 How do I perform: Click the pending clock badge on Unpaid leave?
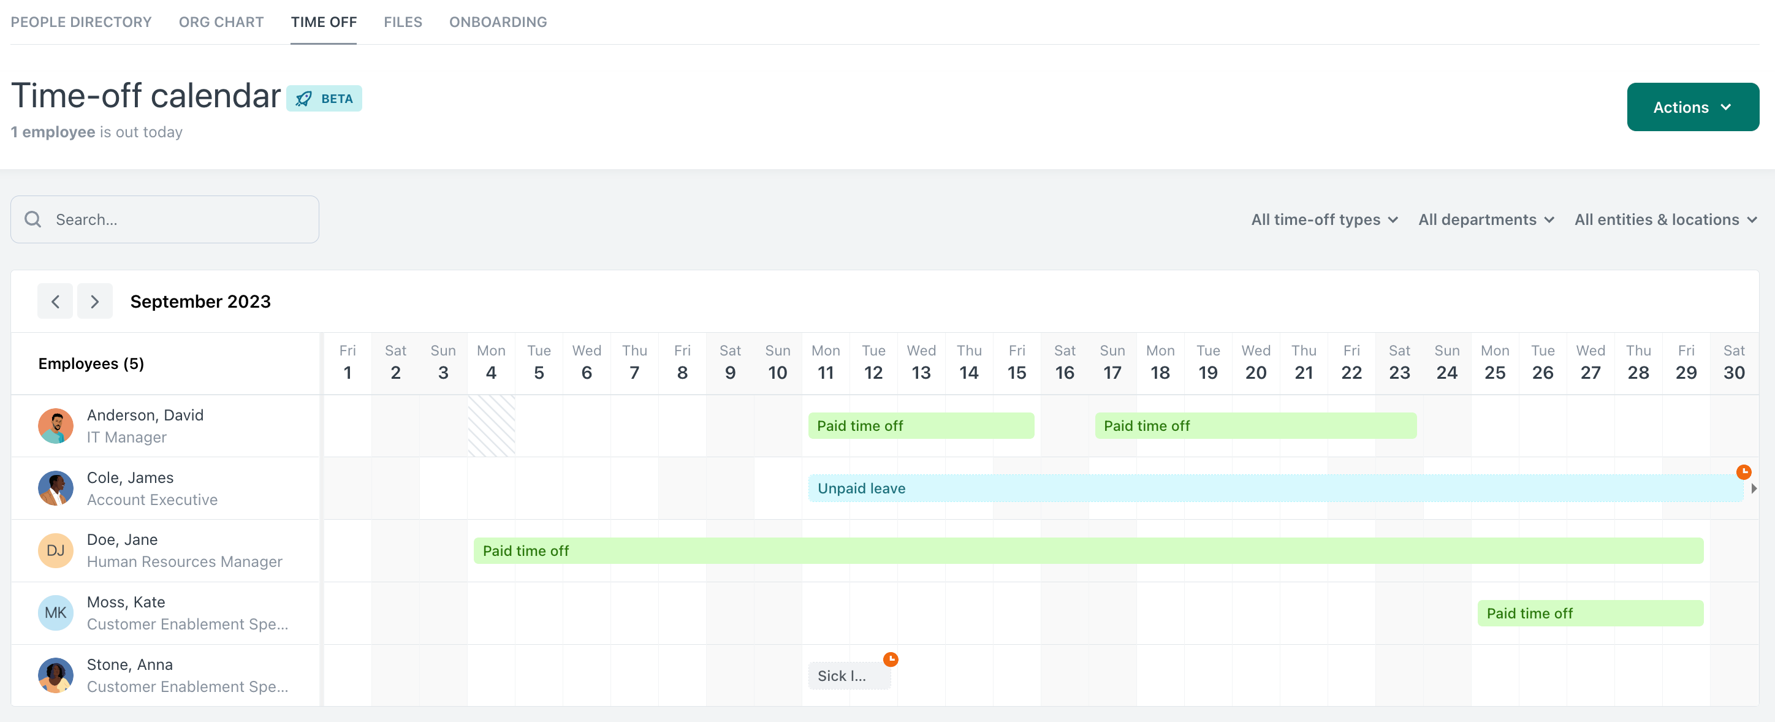[x=1745, y=472]
